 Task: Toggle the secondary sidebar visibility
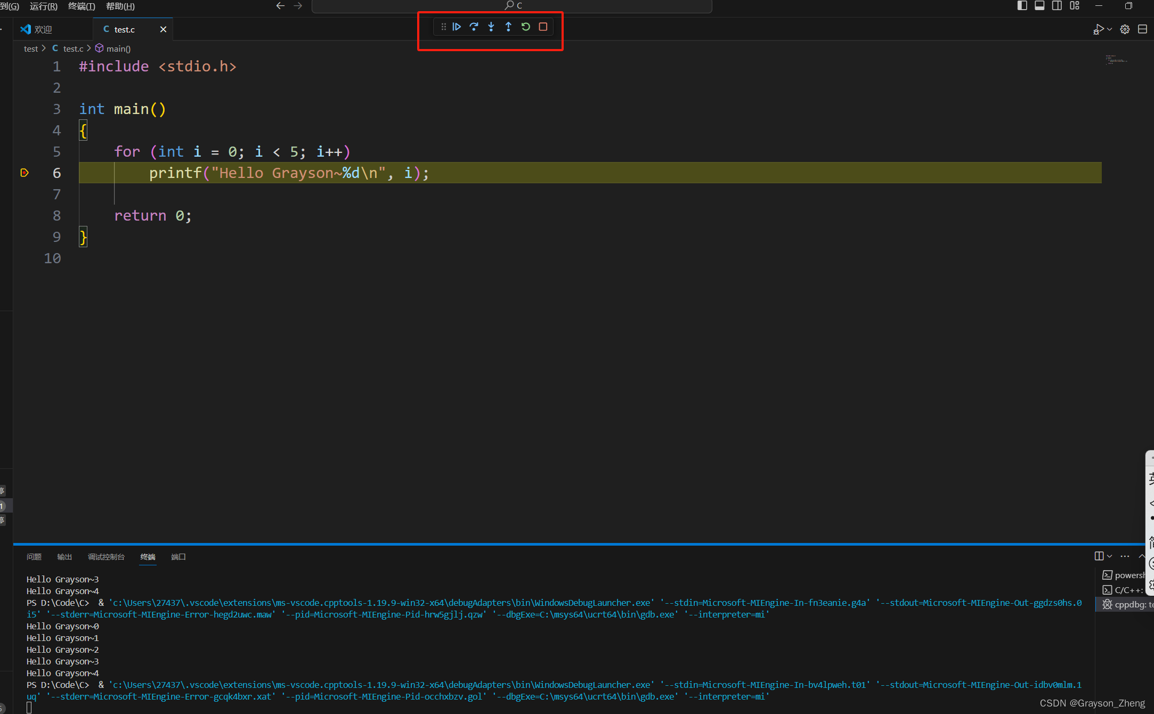[1057, 6]
